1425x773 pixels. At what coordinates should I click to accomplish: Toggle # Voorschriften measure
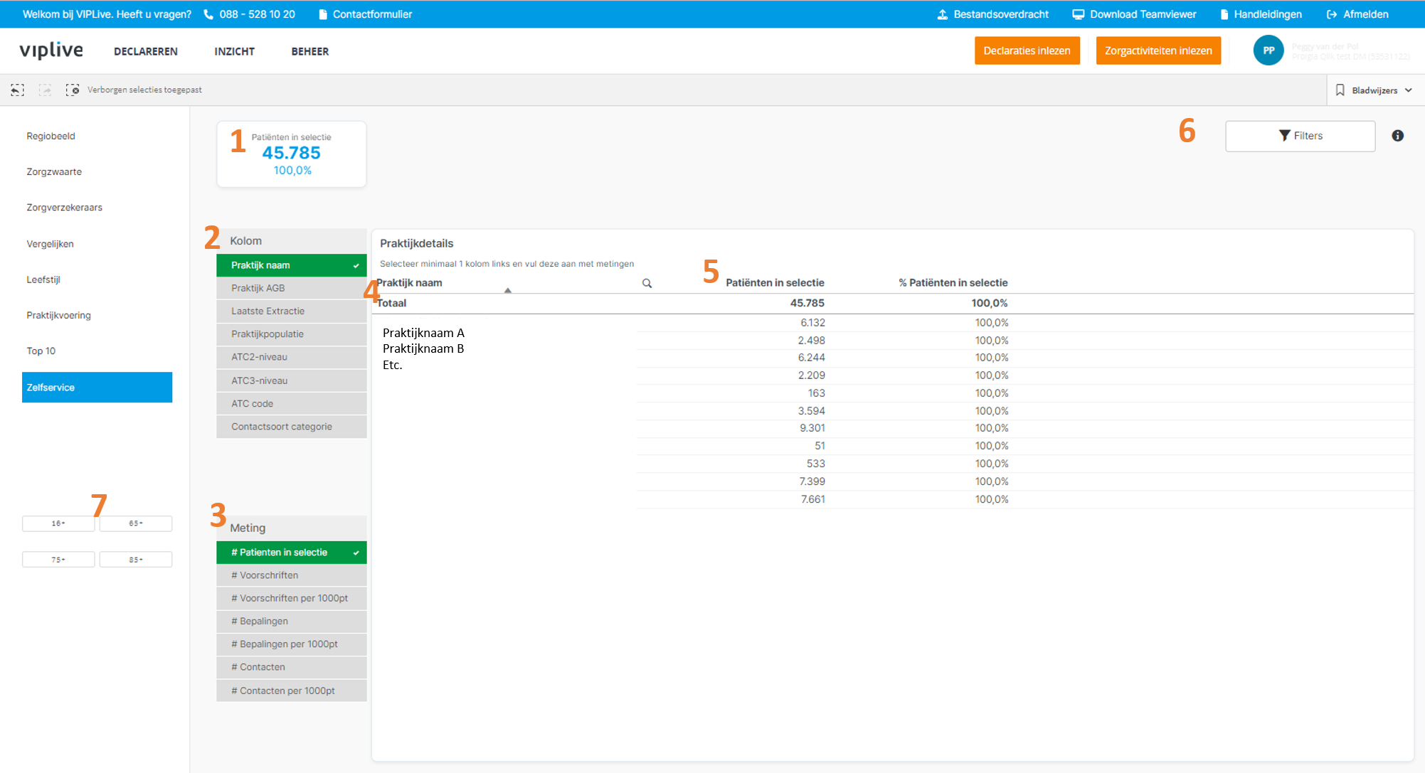(292, 575)
